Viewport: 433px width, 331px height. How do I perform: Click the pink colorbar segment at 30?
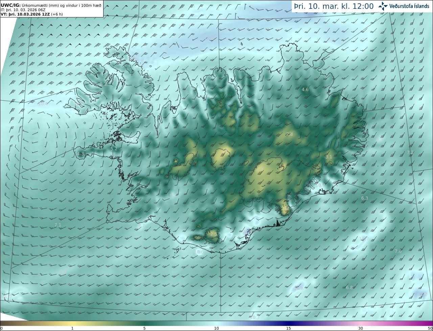click(361, 323)
